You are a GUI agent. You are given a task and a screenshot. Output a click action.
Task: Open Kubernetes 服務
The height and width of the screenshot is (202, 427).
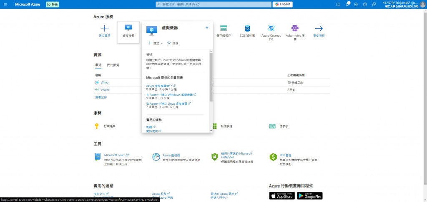pyautogui.click(x=295, y=32)
